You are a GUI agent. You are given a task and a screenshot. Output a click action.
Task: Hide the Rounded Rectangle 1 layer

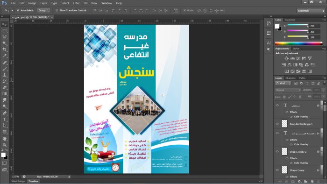277,124
